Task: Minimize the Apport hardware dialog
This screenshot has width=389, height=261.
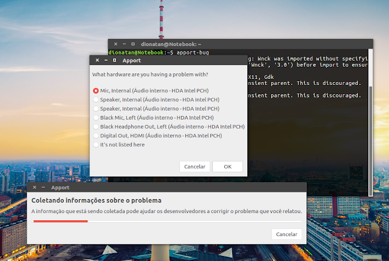Action: tap(106, 60)
